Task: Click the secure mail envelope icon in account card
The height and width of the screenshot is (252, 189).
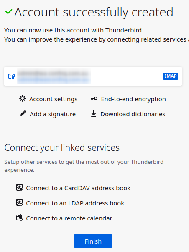Action: 11,76
